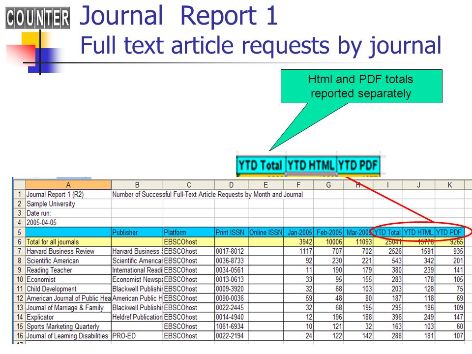Click 'Html and PDF totals' callout box
Viewport: 472px width, 354px height.
click(361, 87)
